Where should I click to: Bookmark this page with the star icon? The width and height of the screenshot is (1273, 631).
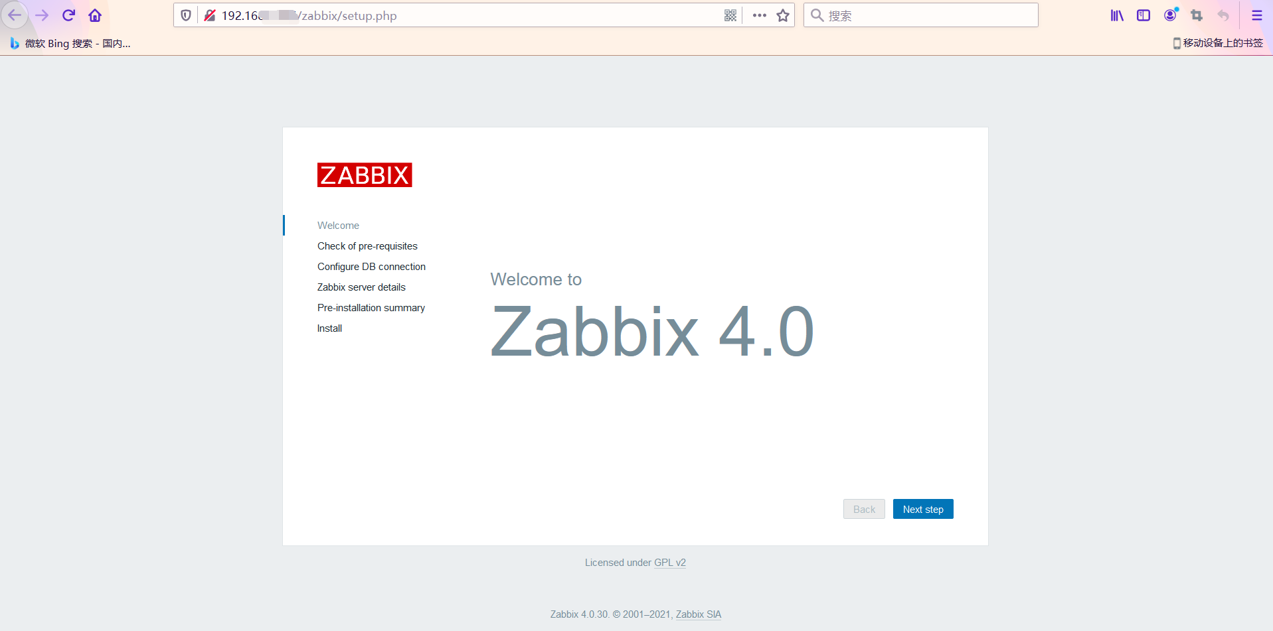click(782, 15)
